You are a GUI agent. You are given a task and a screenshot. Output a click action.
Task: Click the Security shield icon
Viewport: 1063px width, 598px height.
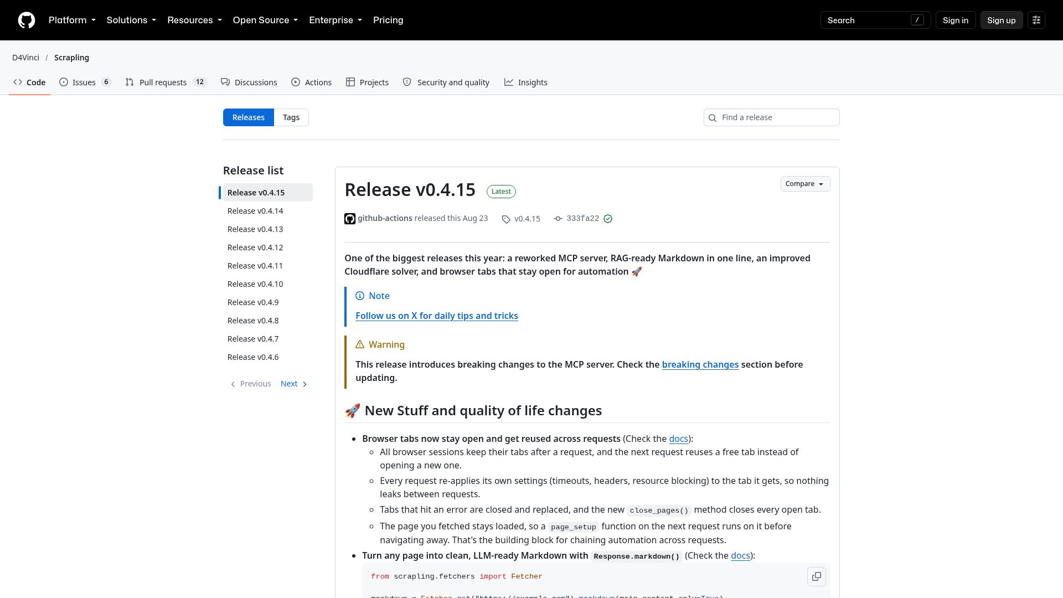[407, 82]
